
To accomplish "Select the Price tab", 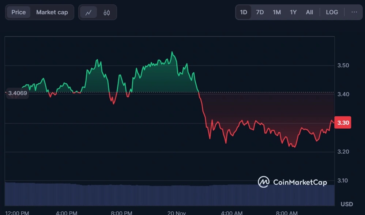I will coord(19,12).
